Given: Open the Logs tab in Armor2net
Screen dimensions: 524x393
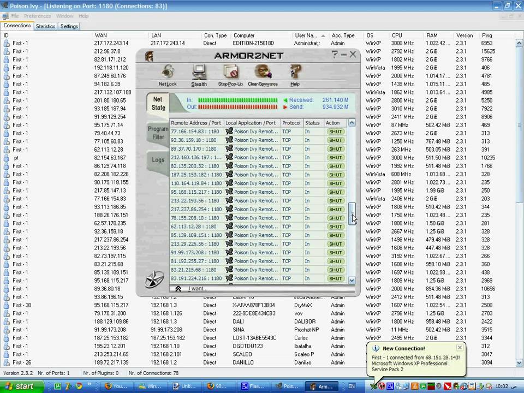Looking at the screenshot, I should tap(158, 160).
